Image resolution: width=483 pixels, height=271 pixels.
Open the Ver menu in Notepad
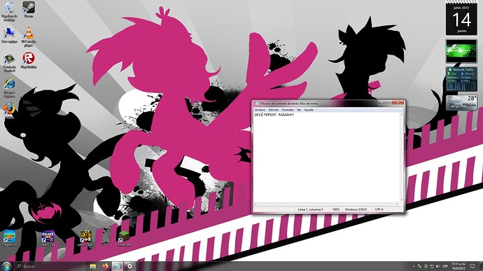pyautogui.click(x=299, y=110)
